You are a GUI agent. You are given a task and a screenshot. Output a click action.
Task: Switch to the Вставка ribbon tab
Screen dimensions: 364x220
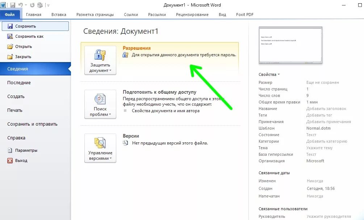(59, 15)
